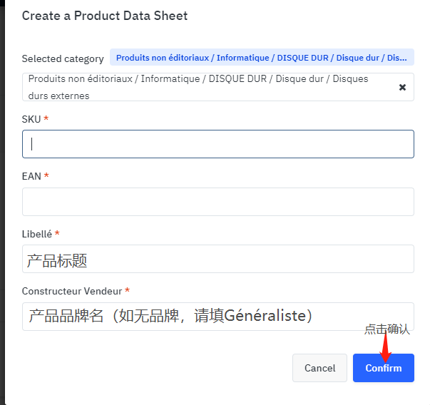430x405 pixels.
Task: Click the red arrow pointing to Confirm
Action: pos(385,348)
